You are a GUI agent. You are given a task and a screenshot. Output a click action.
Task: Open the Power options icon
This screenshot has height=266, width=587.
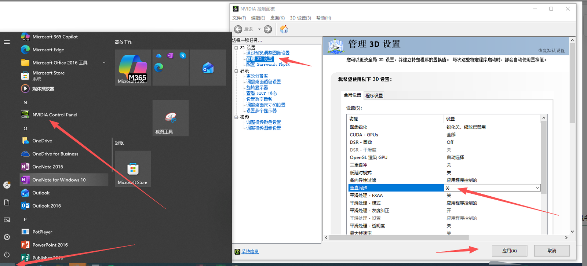7,254
